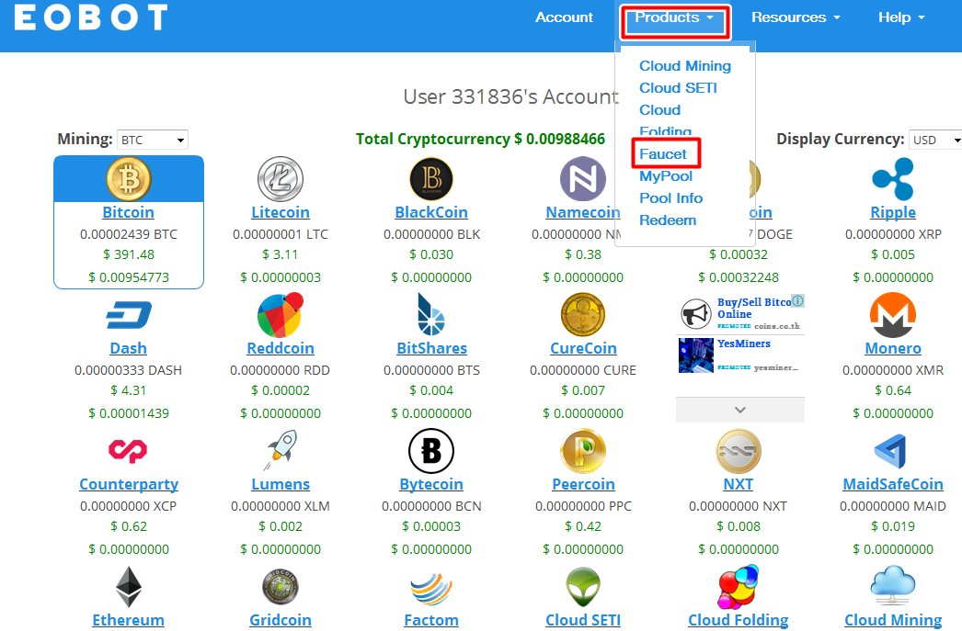
Task: Choose Faucet from Products menu
Action: click(663, 154)
